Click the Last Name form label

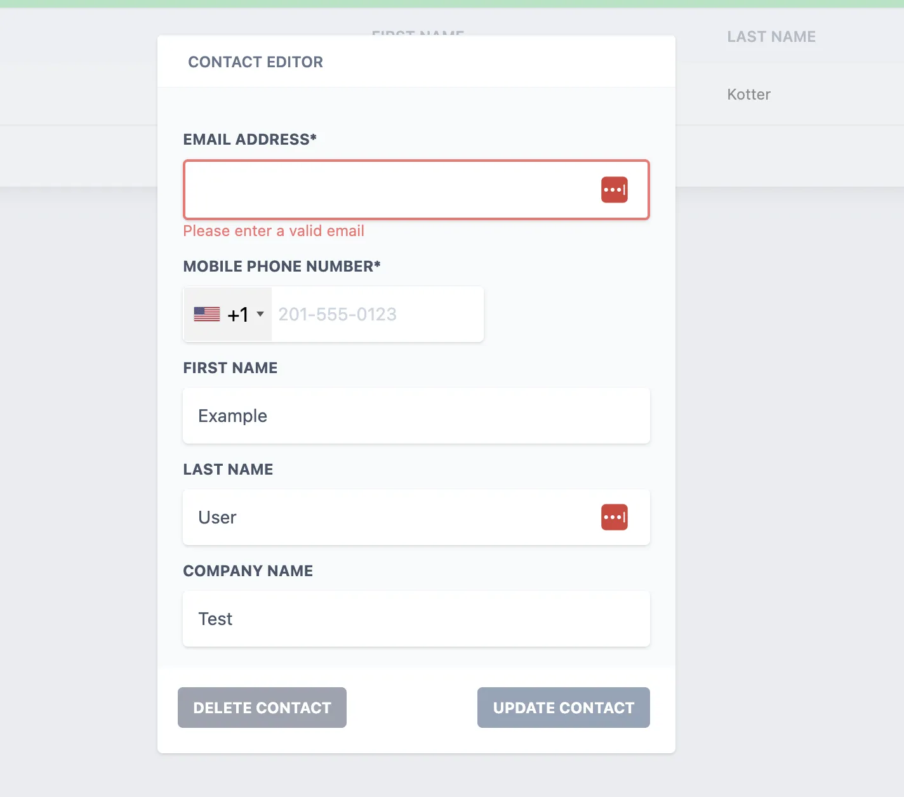pyautogui.click(x=228, y=470)
